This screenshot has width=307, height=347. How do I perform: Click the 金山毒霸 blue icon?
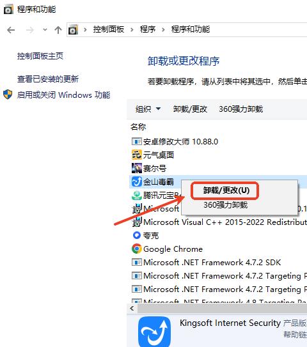(x=137, y=181)
